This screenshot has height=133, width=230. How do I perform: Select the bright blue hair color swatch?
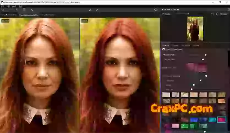coord(194,120)
